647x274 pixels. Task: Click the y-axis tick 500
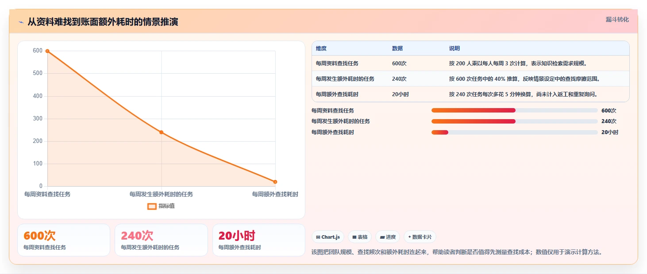(x=38, y=73)
